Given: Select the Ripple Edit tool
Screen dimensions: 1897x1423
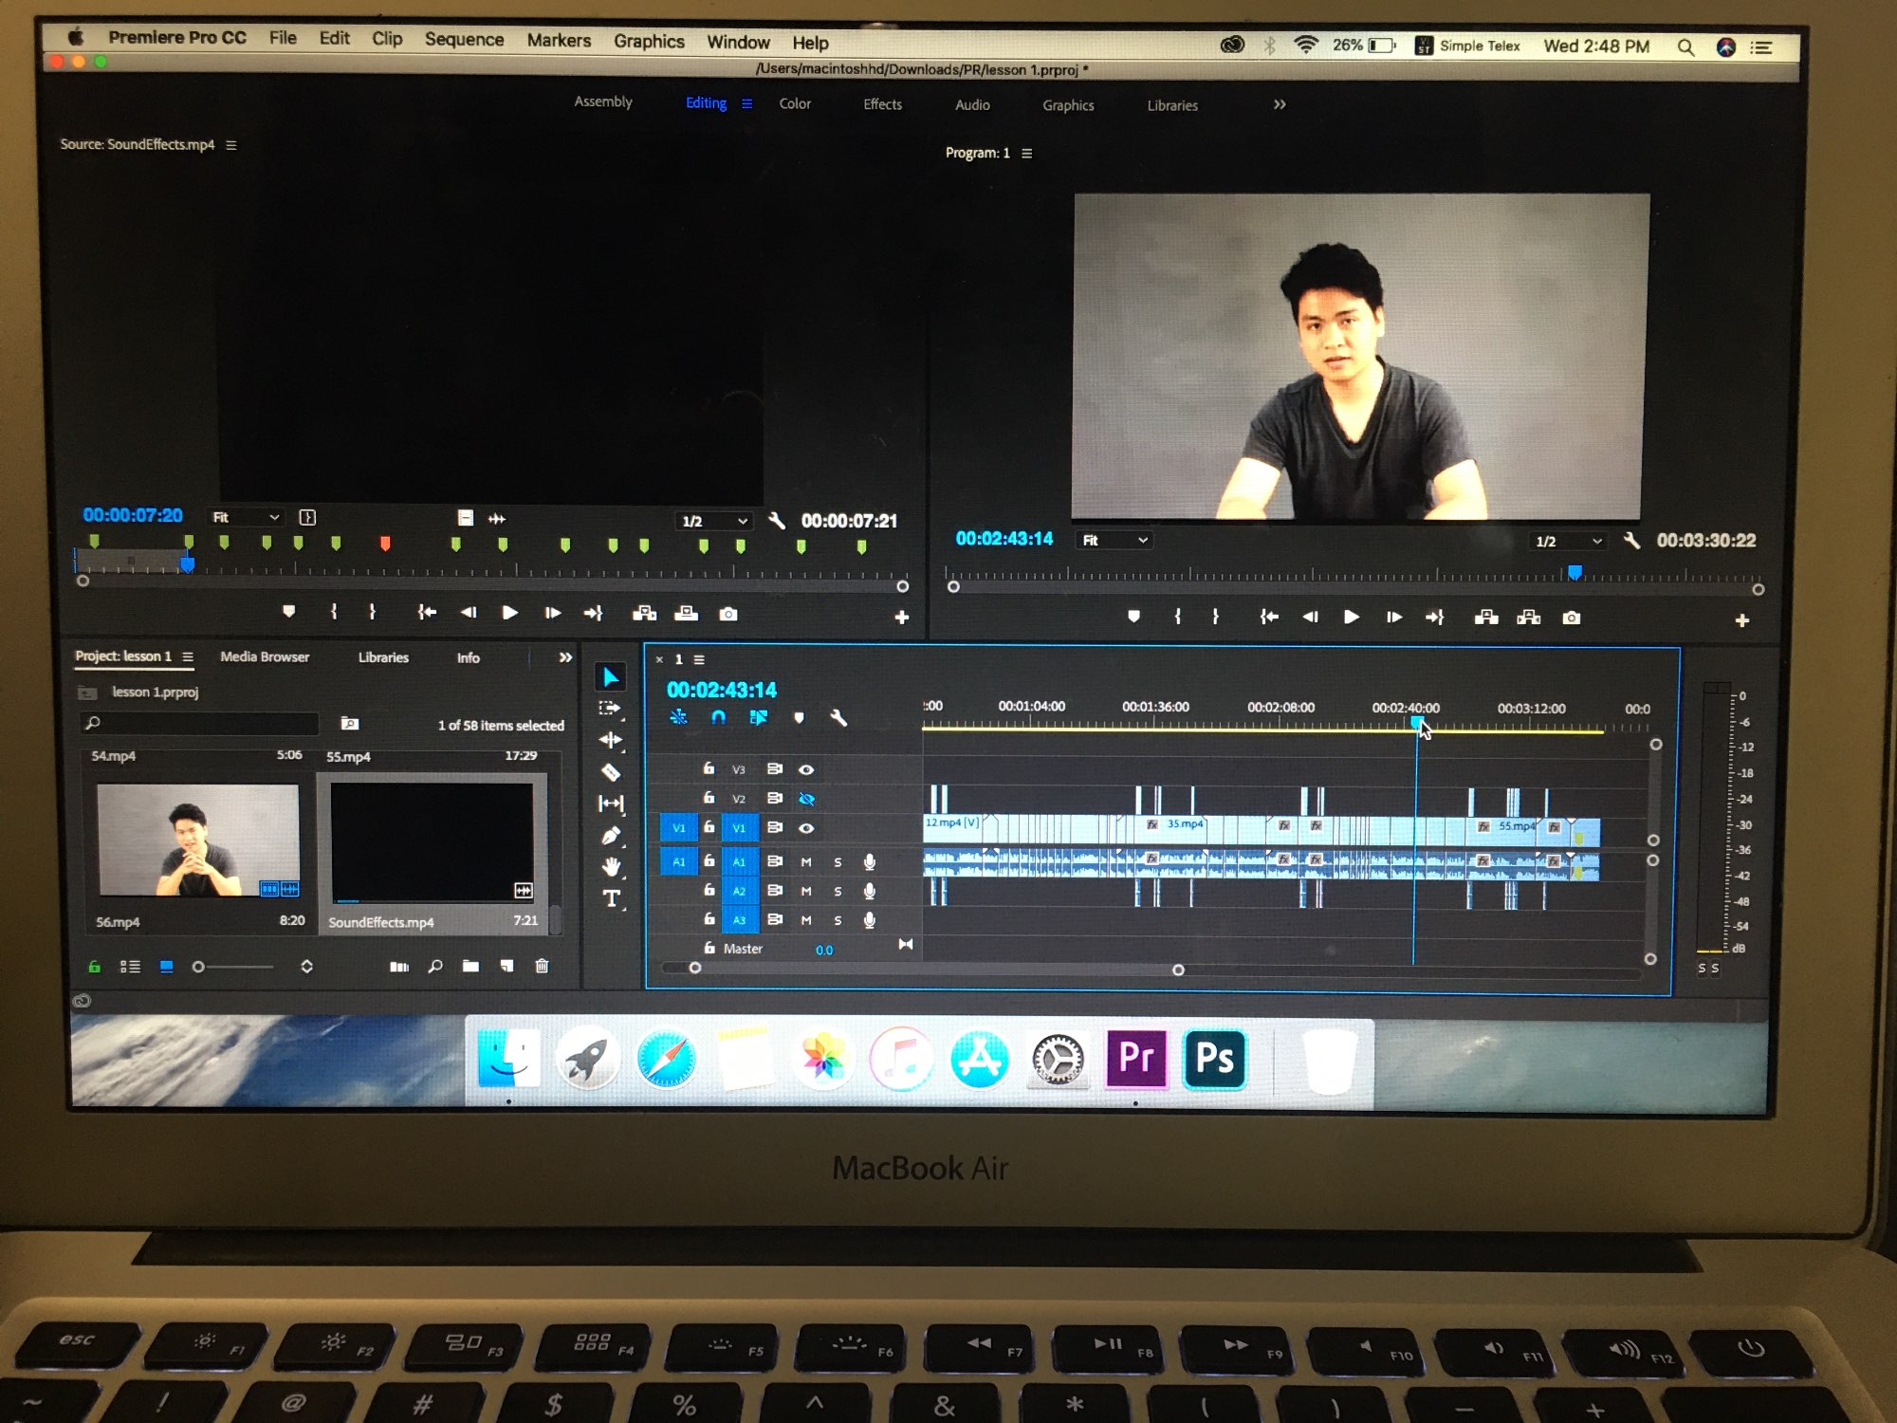Looking at the screenshot, I should 611,740.
